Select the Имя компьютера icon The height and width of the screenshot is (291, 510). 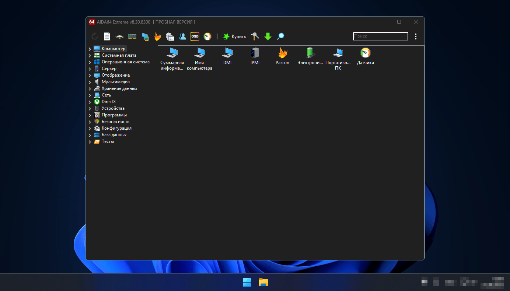tap(200, 59)
